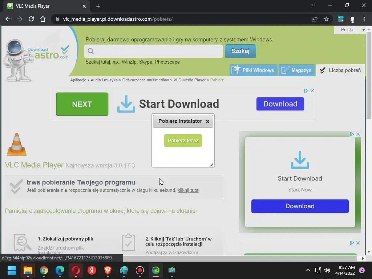Viewport: 372px width, 279px height.
Task: Close the Pobierz Instalator popup
Action: [x=207, y=121]
